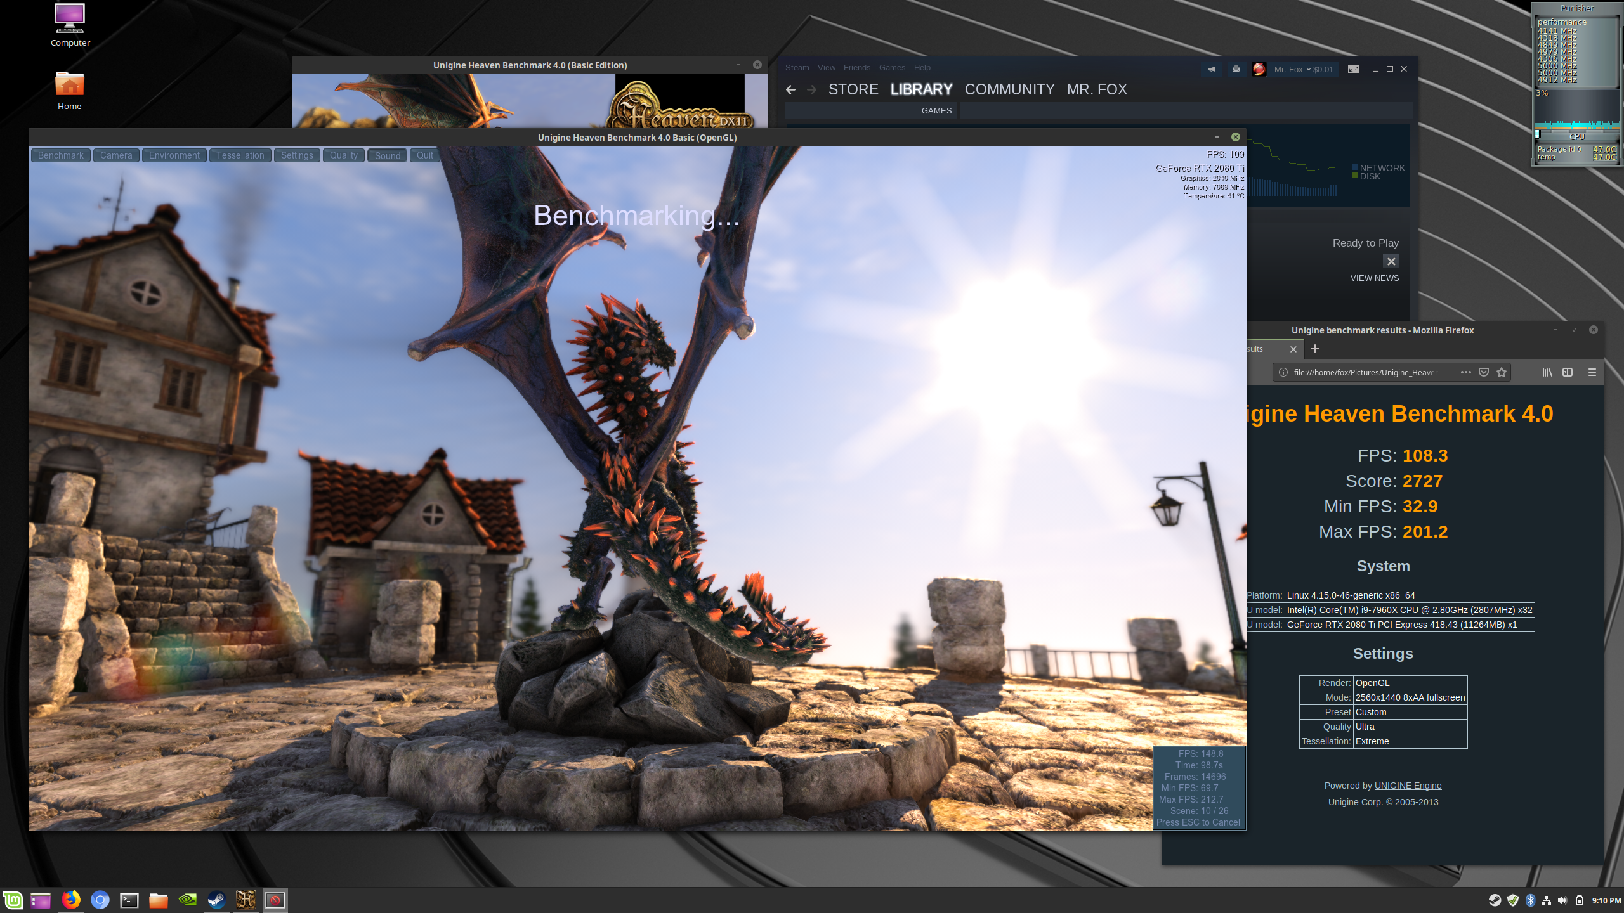Go to the Steam COMMUNITY tab
Image resolution: width=1624 pixels, height=913 pixels.
coord(1009,89)
